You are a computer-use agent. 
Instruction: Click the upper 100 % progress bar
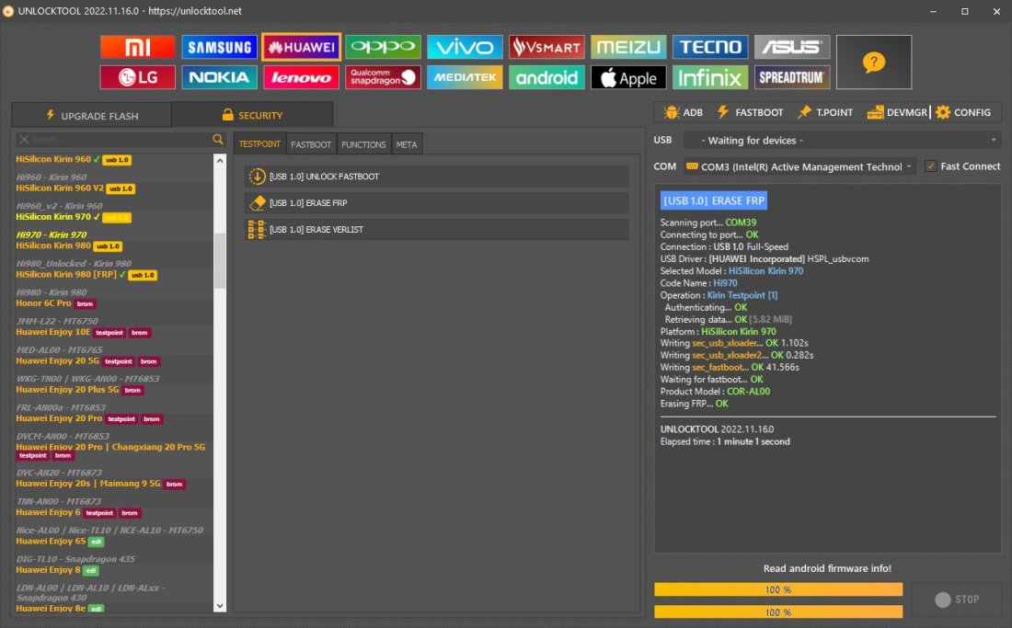[x=778, y=589]
